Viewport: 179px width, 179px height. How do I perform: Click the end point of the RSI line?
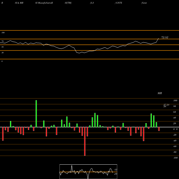tap(159, 38)
